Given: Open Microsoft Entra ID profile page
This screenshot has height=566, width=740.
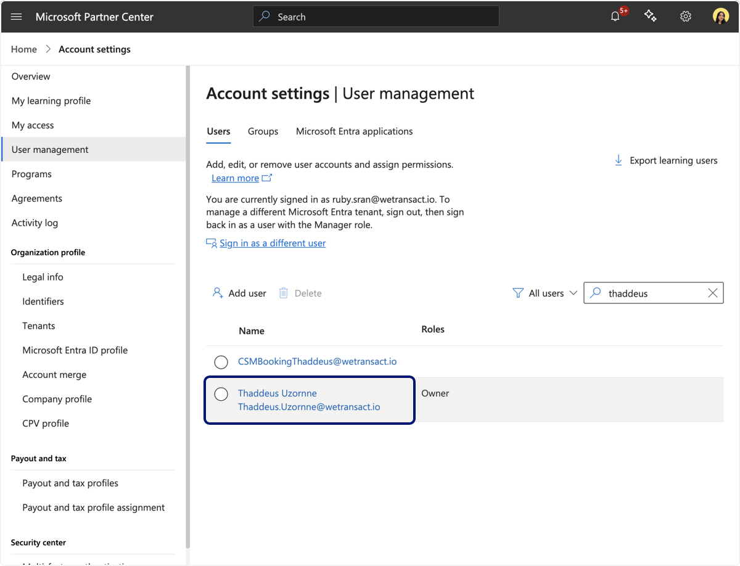Looking at the screenshot, I should 75,350.
